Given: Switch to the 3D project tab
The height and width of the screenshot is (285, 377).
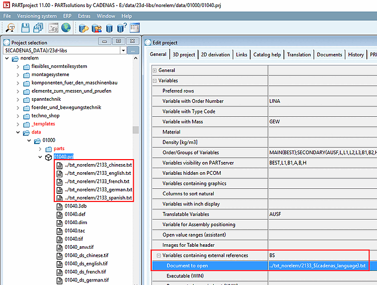Looking at the screenshot, I should (x=183, y=55).
